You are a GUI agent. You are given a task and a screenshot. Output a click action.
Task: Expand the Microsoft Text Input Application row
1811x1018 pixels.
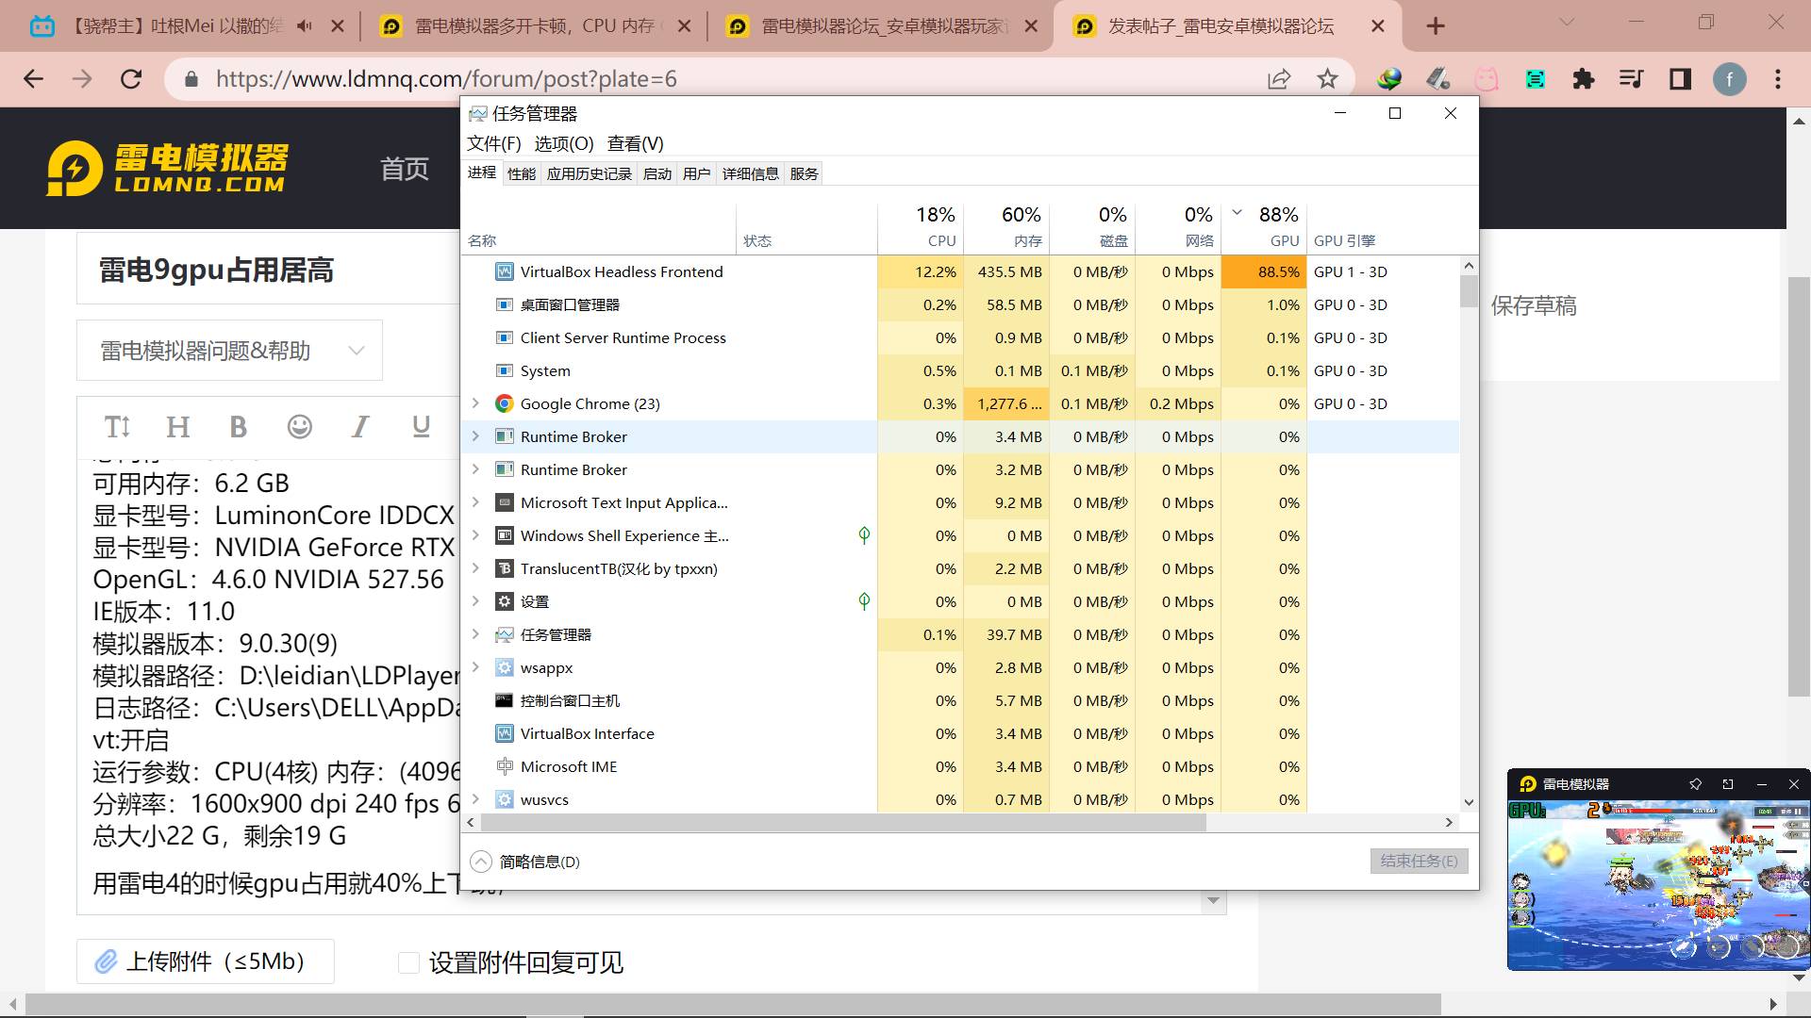pos(475,502)
